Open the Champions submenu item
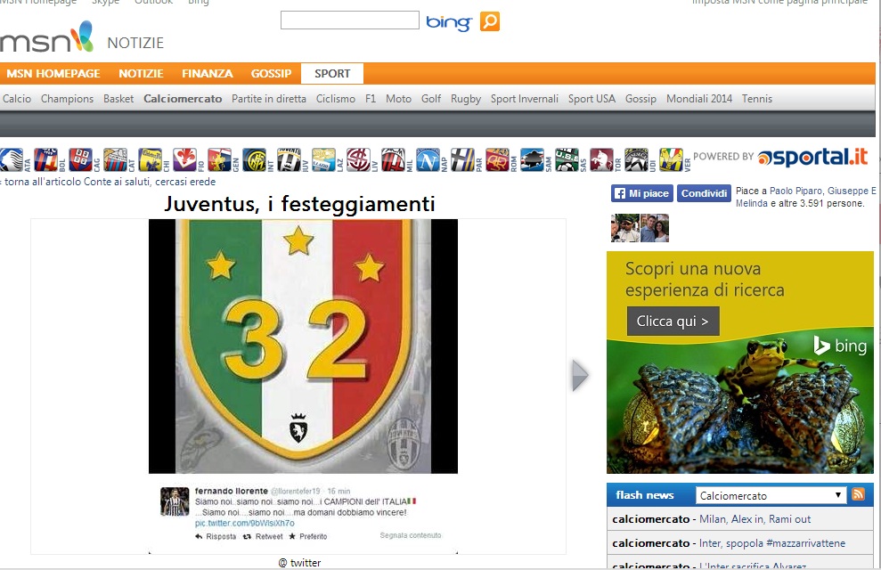Image resolution: width=881 pixels, height=570 pixels. pos(68,99)
